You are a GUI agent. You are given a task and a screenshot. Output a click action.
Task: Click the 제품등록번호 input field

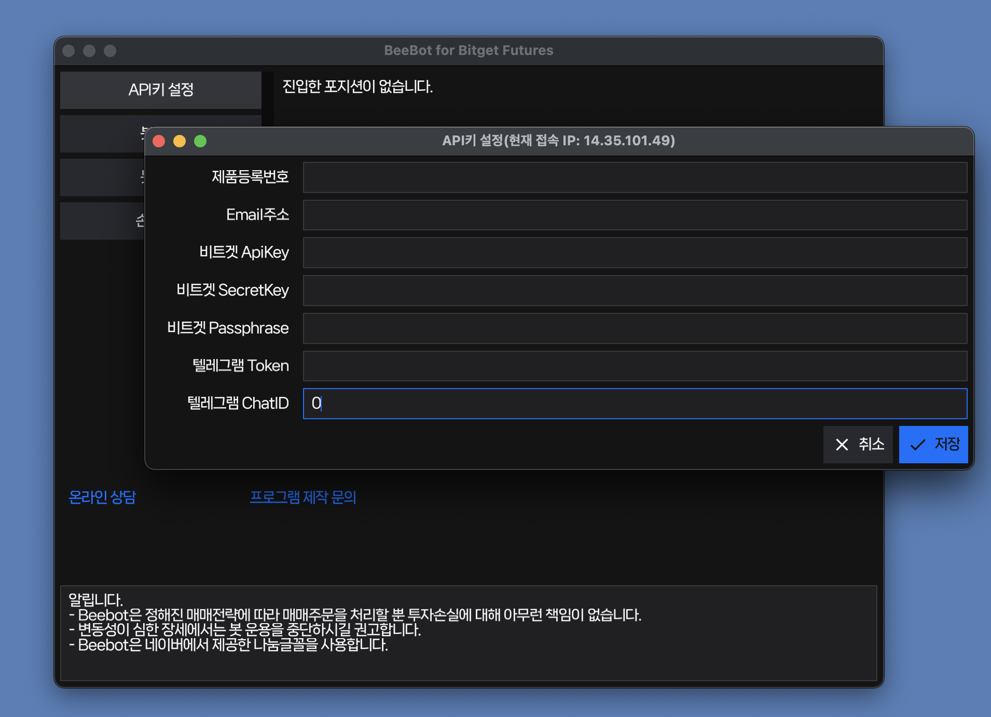coord(635,177)
